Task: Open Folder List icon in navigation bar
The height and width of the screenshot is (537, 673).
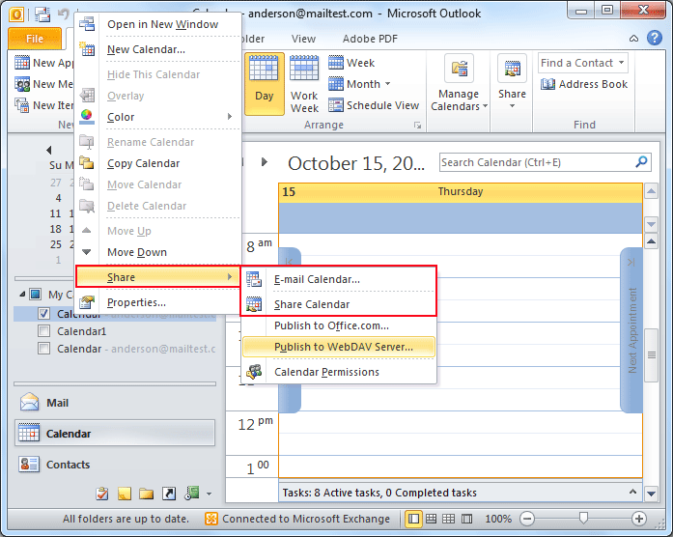Action: coord(147,494)
